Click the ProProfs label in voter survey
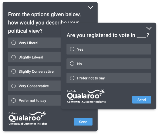 [x=71, y=91]
